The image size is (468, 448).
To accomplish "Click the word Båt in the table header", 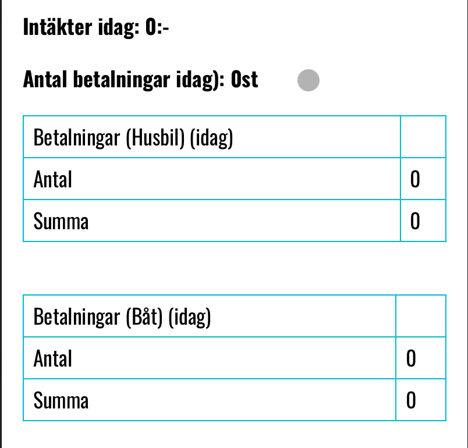I will coord(144,317).
